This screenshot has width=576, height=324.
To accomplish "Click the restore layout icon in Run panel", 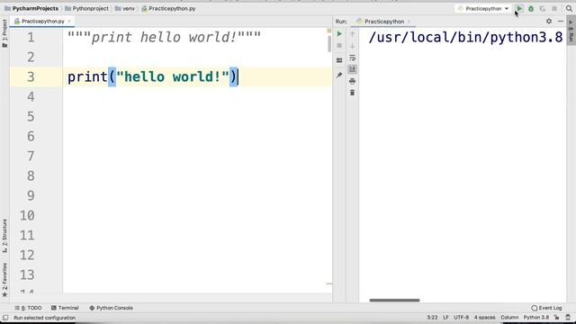I will 339,60.
